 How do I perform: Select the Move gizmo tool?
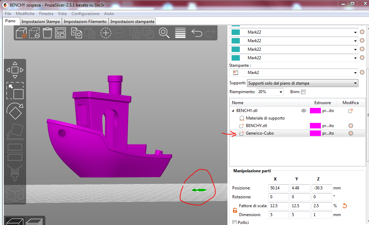(x=15, y=70)
